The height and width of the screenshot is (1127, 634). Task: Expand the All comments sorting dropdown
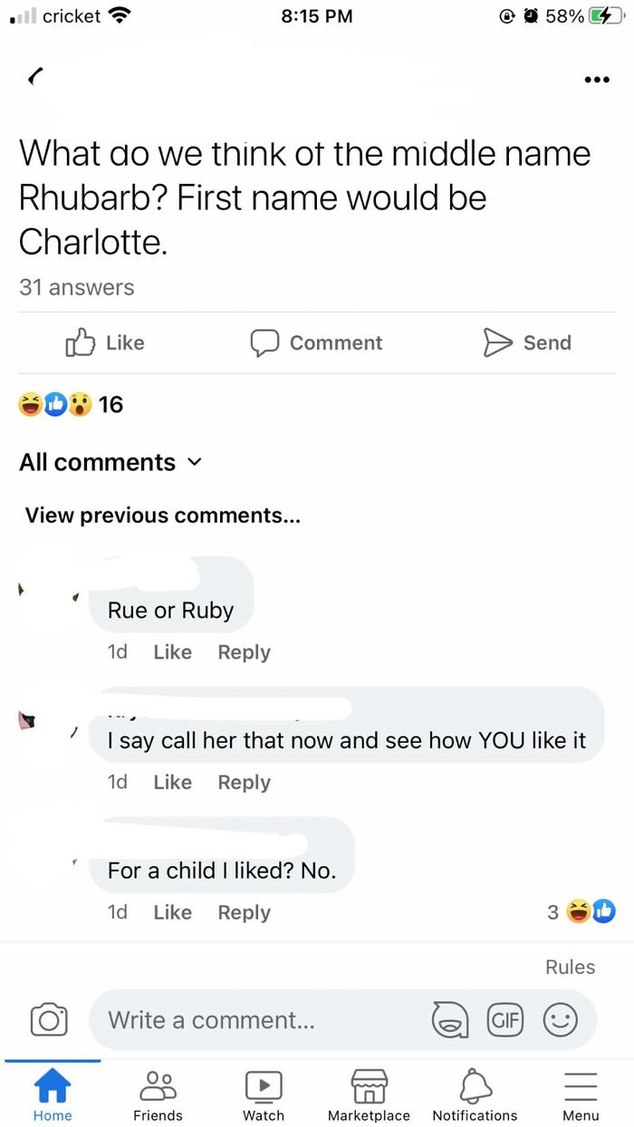click(110, 462)
